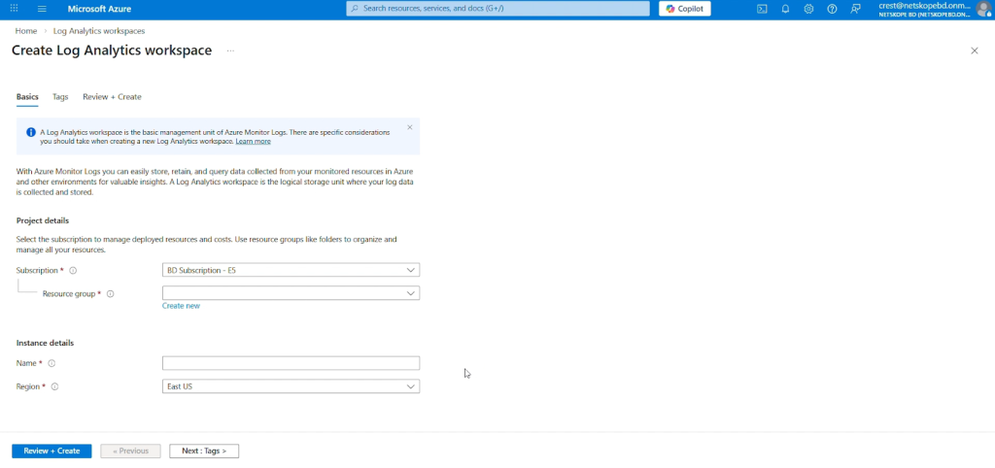This screenshot has width=995, height=468.
Task: Click the crest@netskopebd account name
Action: (x=924, y=6)
